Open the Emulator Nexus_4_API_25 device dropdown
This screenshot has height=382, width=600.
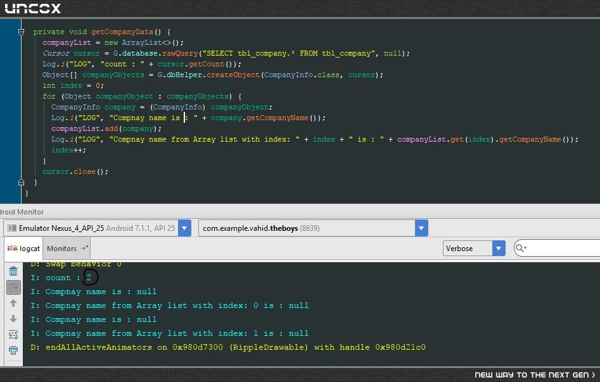pos(184,228)
